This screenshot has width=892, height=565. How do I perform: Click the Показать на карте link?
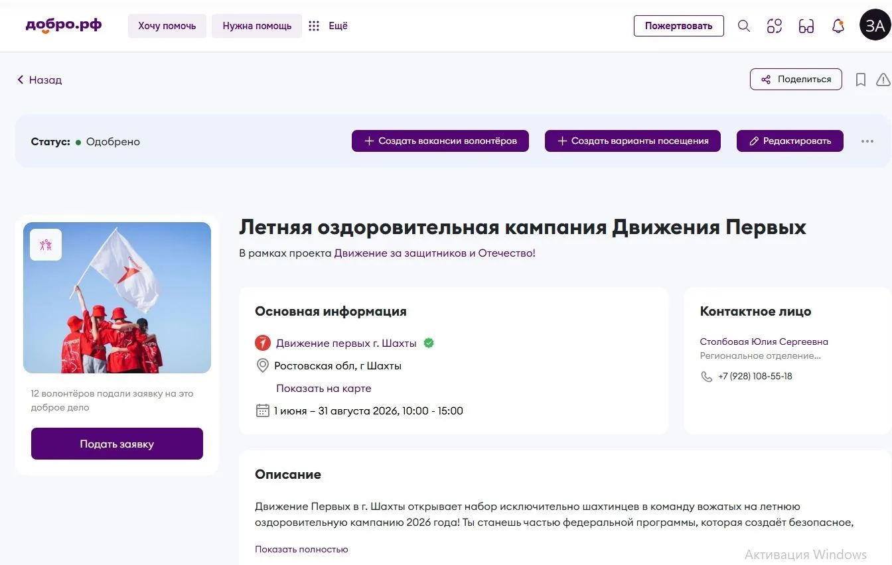(324, 389)
